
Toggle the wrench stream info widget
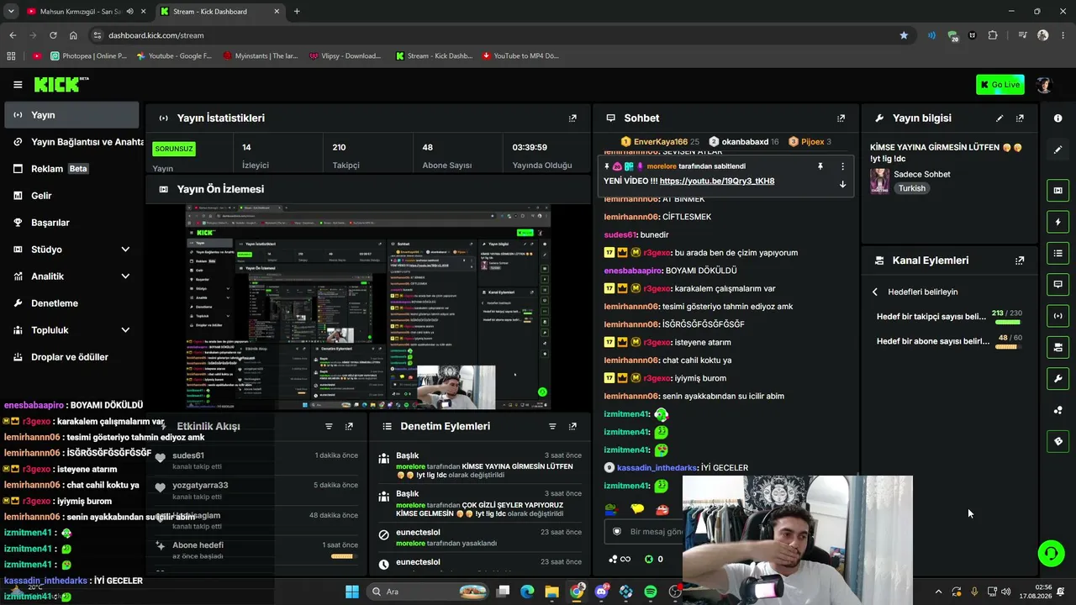point(1058,379)
